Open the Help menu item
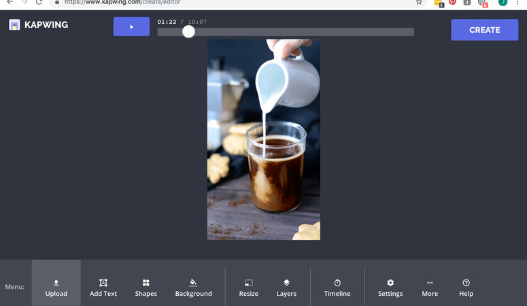527x306 pixels. tap(466, 288)
